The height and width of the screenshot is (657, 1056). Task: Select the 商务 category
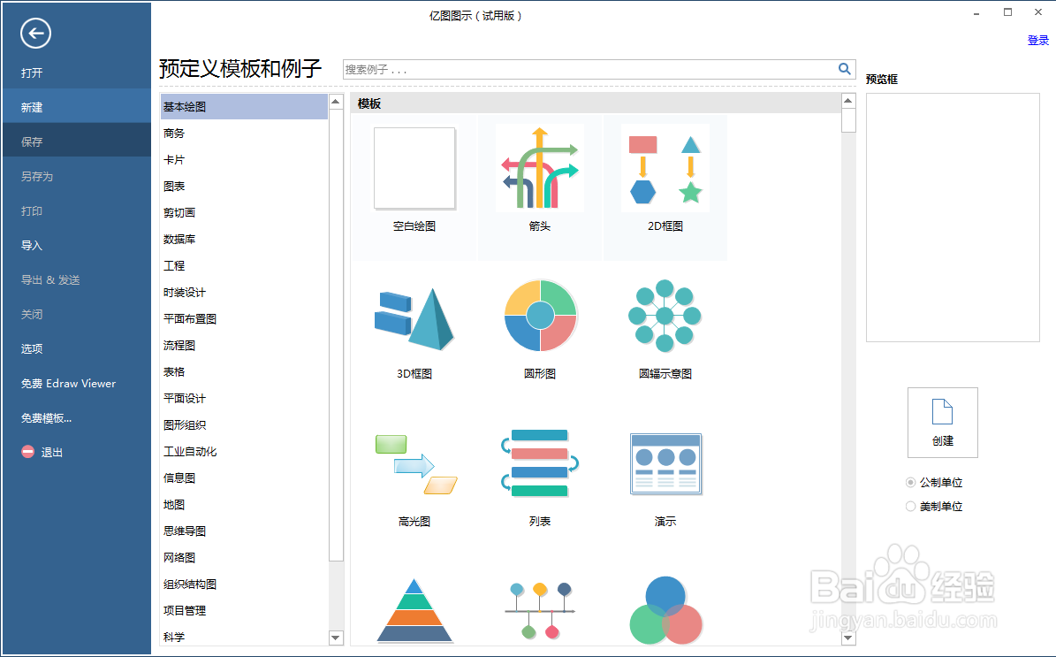(244, 134)
